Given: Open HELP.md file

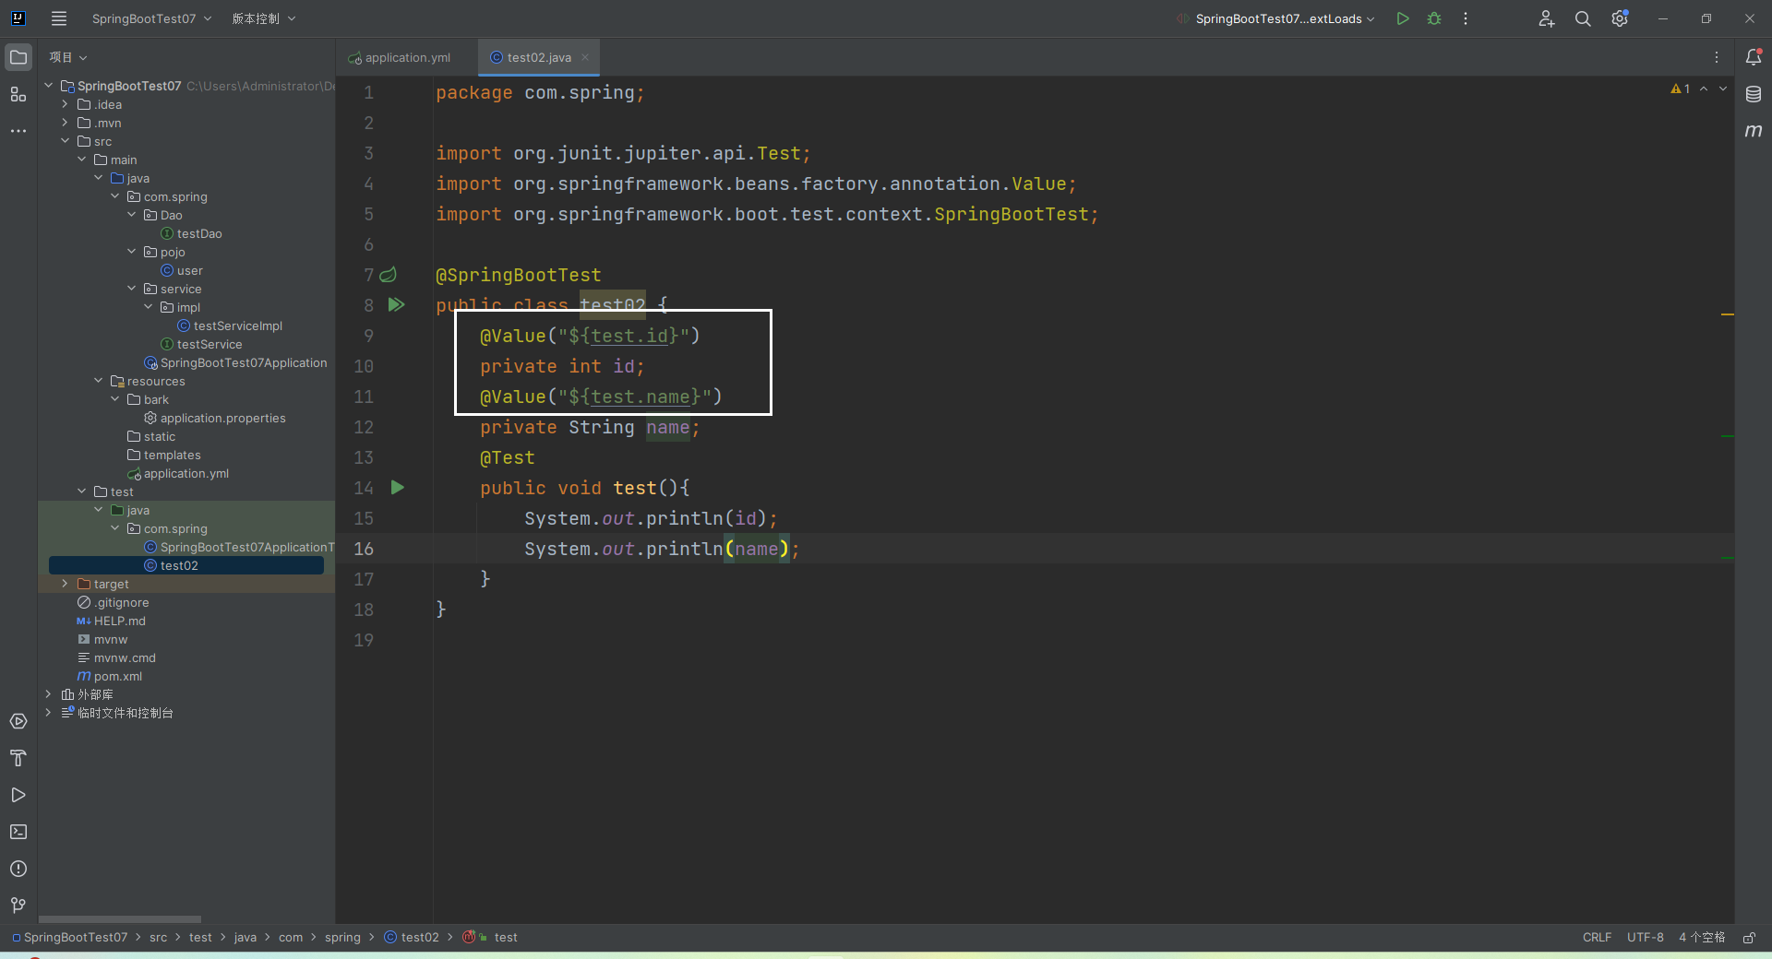Looking at the screenshot, I should (x=112, y=621).
